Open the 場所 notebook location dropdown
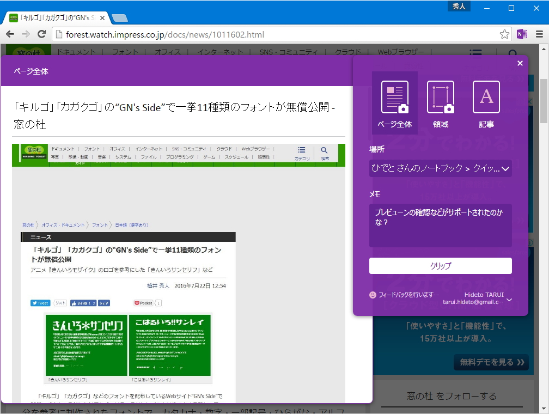The width and height of the screenshot is (549, 414). (x=440, y=168)
